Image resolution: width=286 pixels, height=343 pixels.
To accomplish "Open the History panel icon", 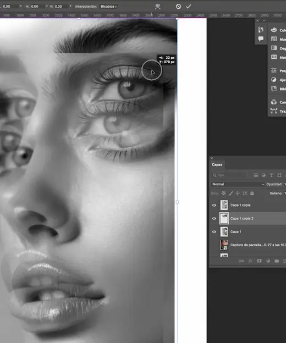I will point(261,30).
